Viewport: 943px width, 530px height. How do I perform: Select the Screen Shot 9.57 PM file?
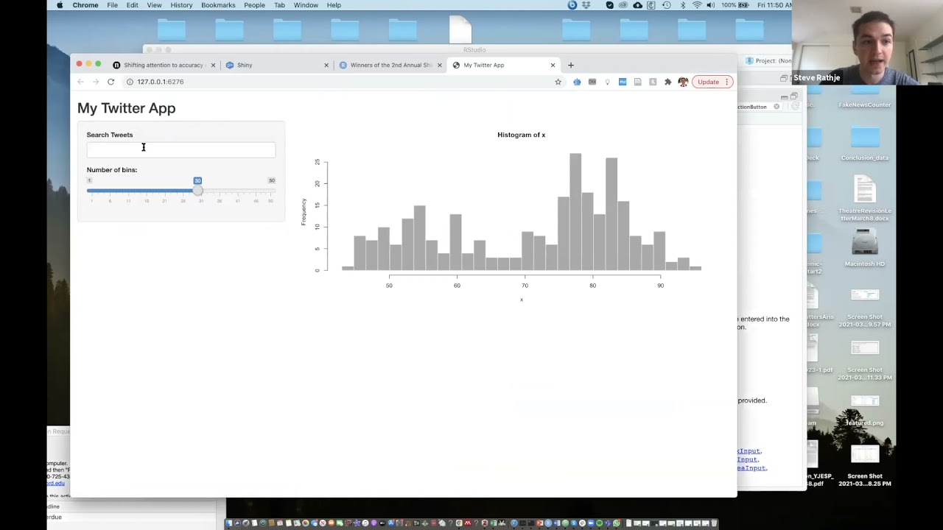[865, 308]
